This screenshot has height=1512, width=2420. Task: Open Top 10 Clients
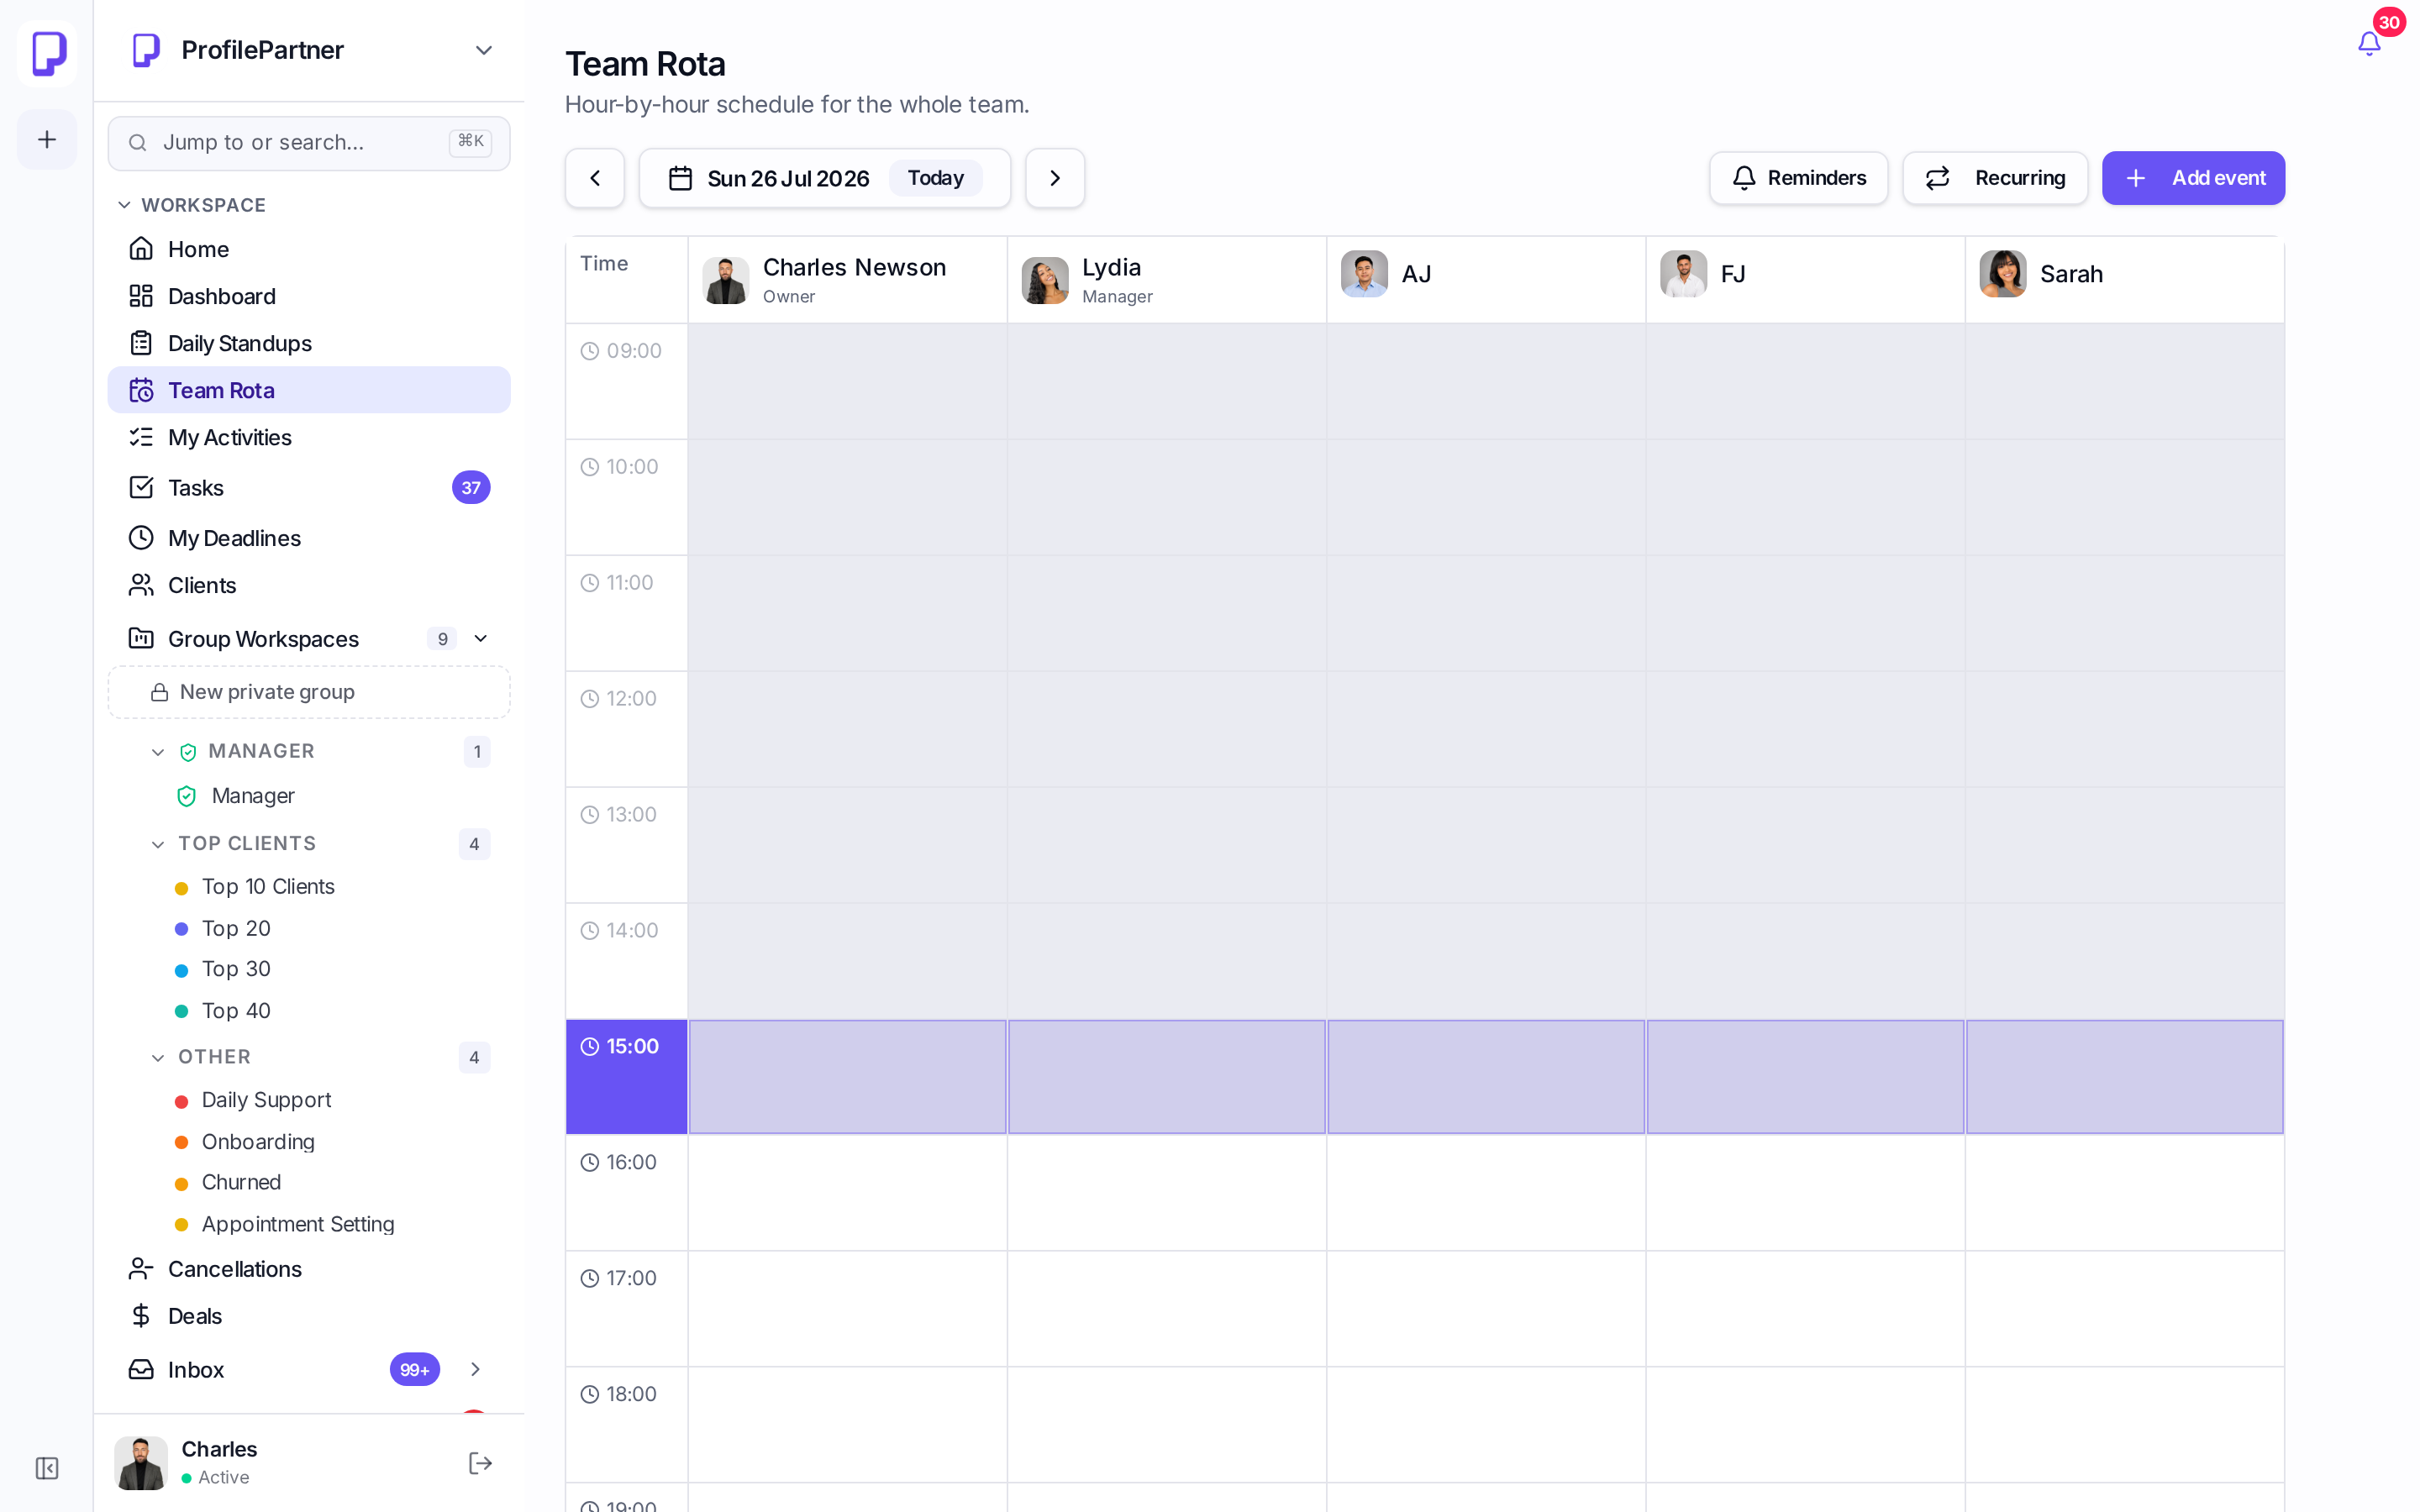[267, 887]
